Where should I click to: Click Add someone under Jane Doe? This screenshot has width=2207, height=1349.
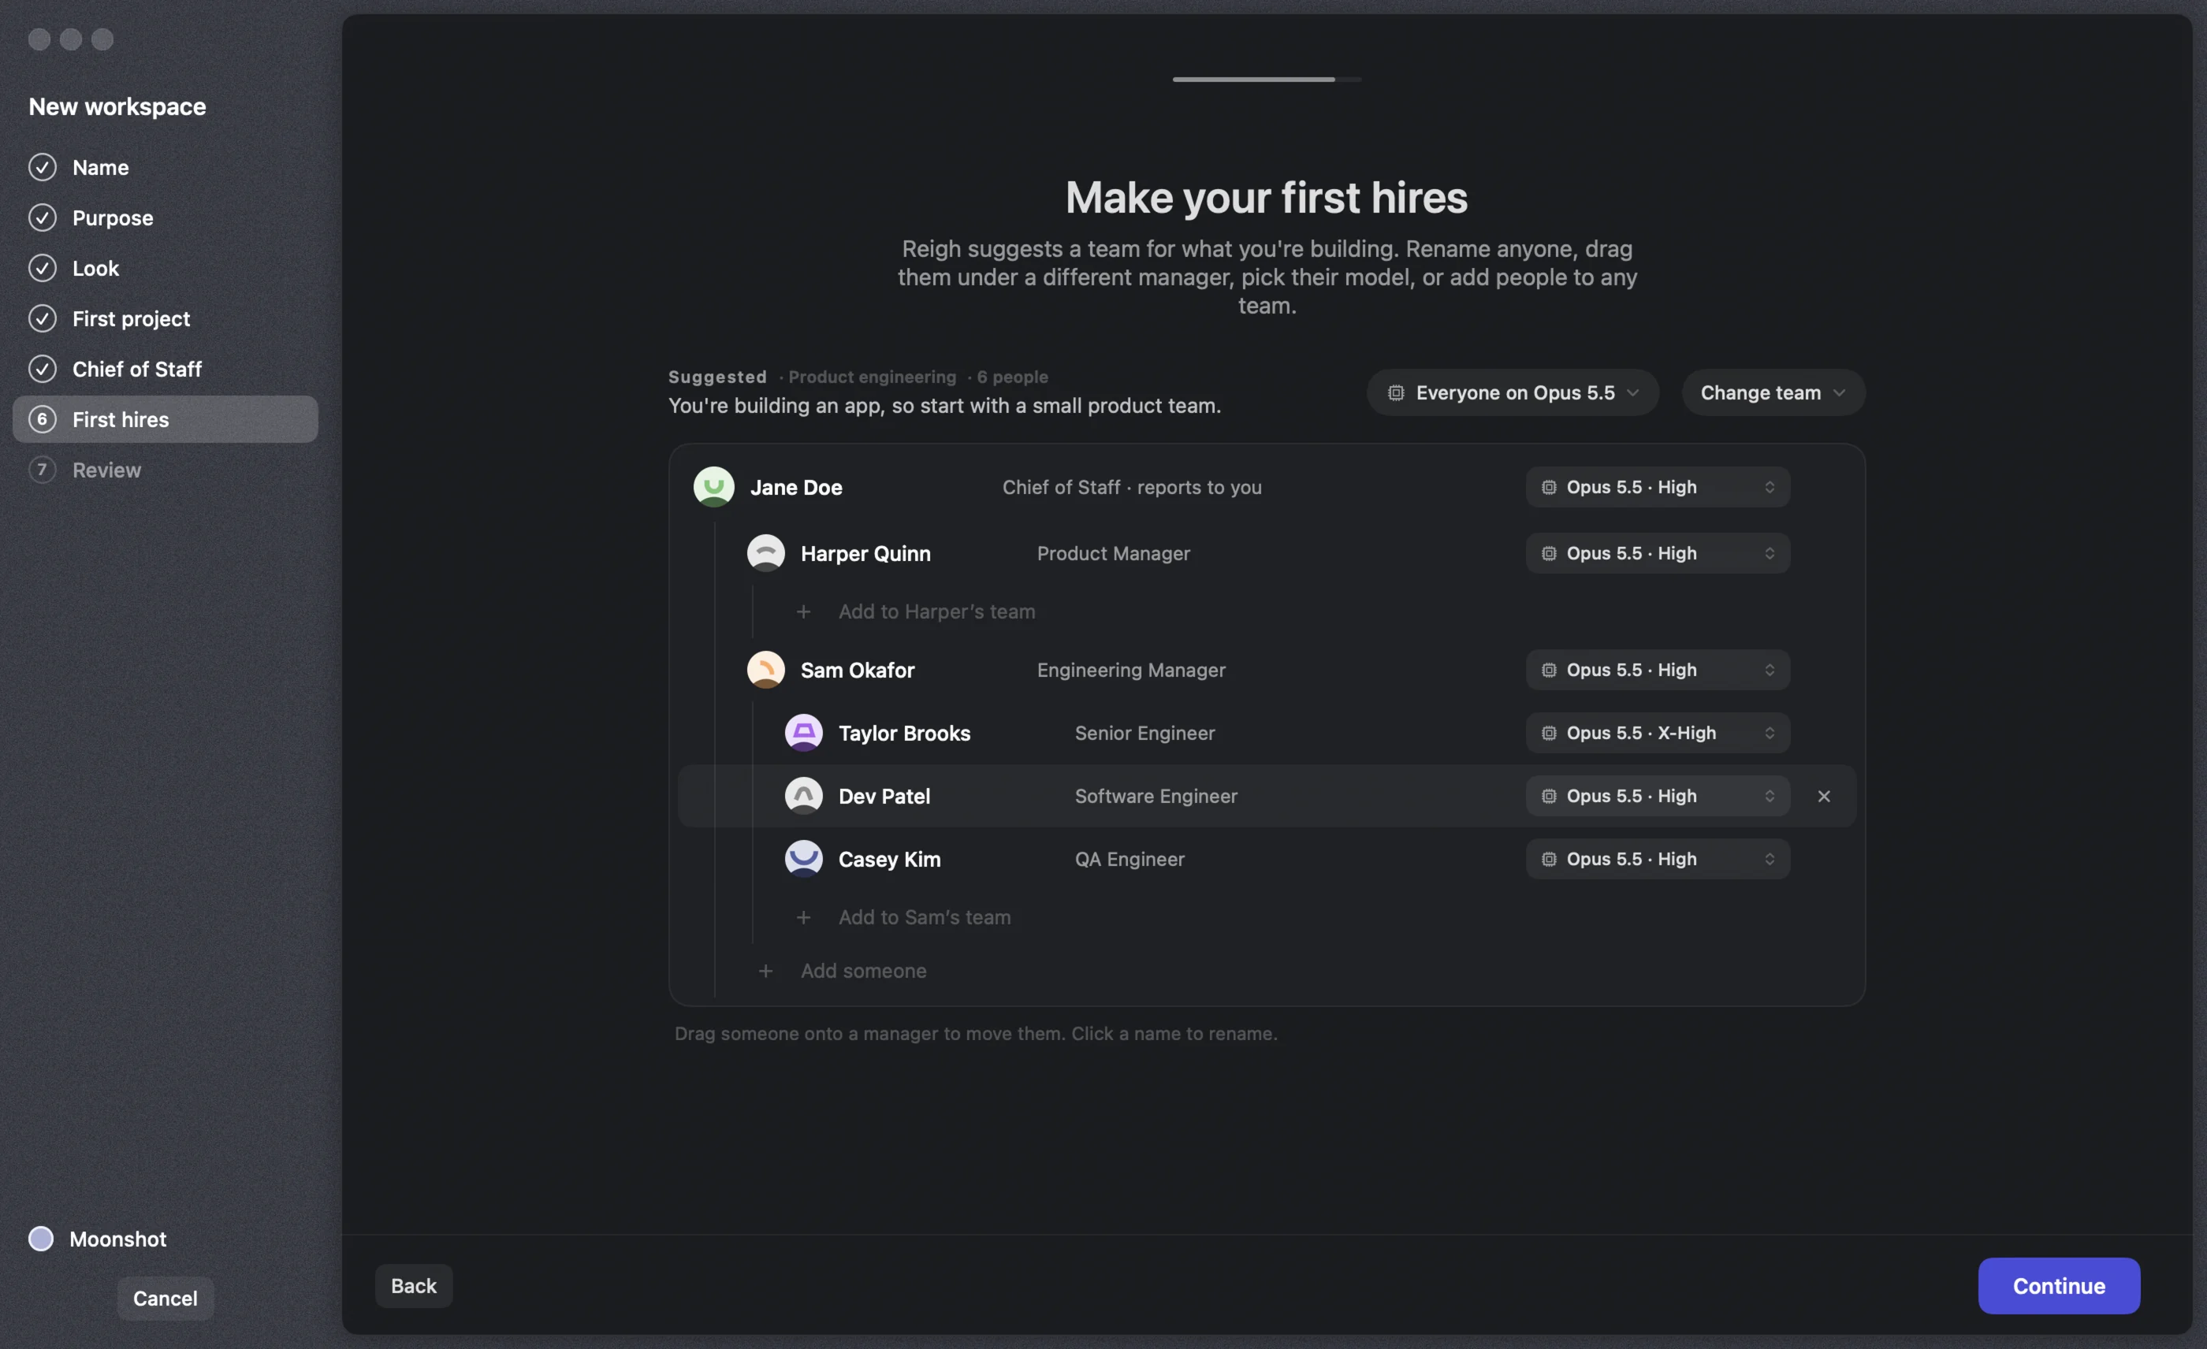tap(863, 972)
